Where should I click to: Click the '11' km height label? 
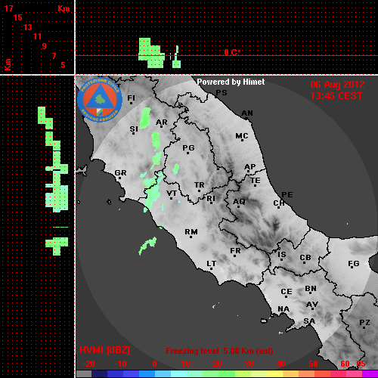click(37, 36)
